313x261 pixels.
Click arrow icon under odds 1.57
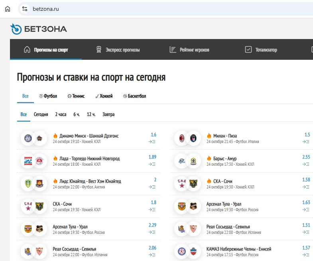(306, 255)
